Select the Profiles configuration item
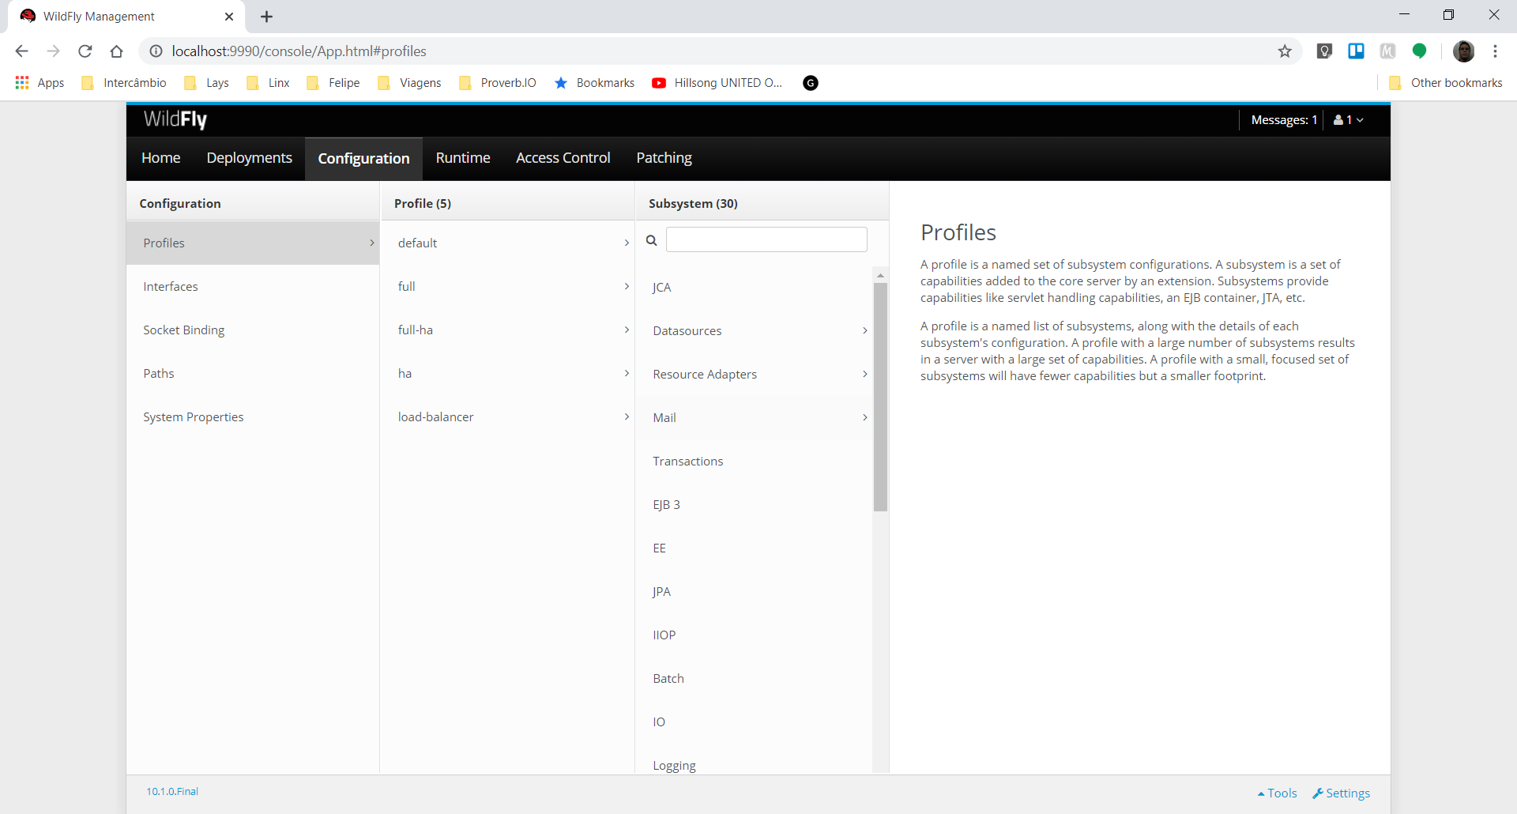 tap(253, 243)
